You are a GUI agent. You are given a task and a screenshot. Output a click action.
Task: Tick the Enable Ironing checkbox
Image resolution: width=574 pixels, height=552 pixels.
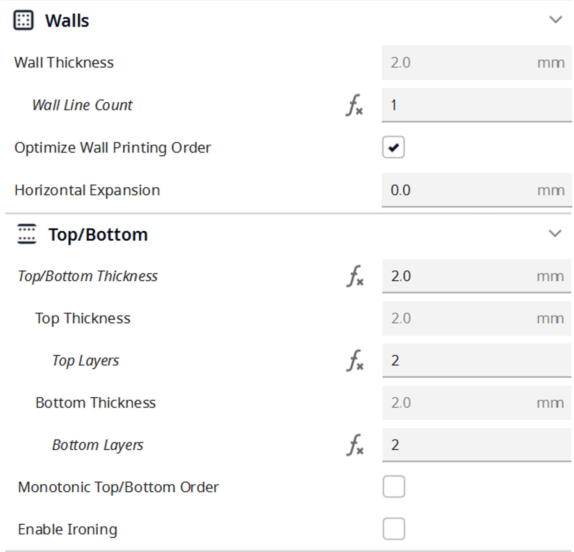[394, 529]
